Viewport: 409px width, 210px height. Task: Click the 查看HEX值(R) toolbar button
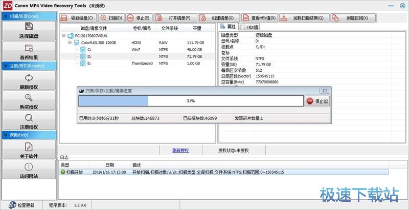click(x=260, y=18)
